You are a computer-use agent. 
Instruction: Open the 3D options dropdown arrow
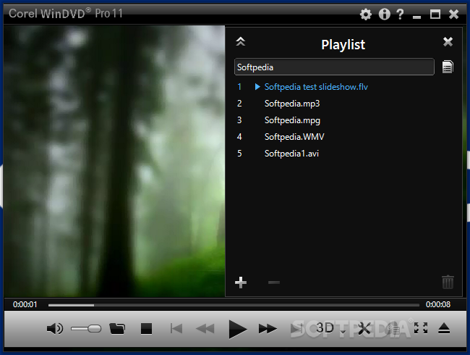(343, 332)
